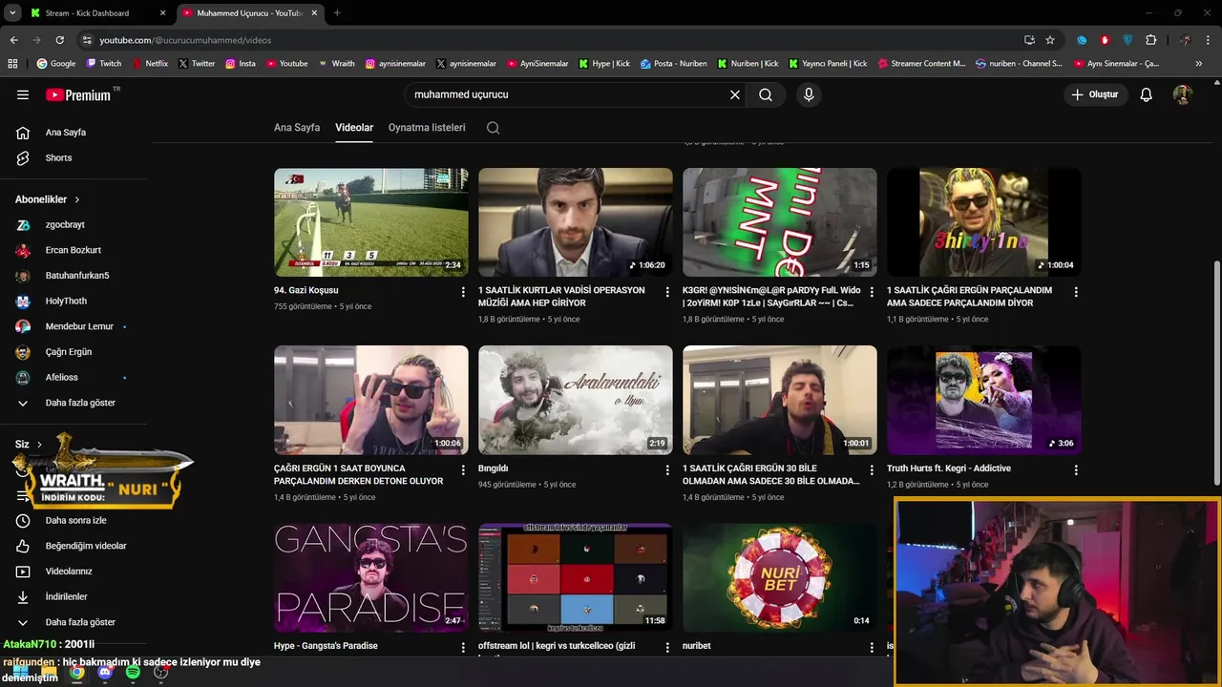This screenshot has height=687, width=1222.
Task: Open the Ercan Bozkurt subscription channel
Action: (74, 250)
